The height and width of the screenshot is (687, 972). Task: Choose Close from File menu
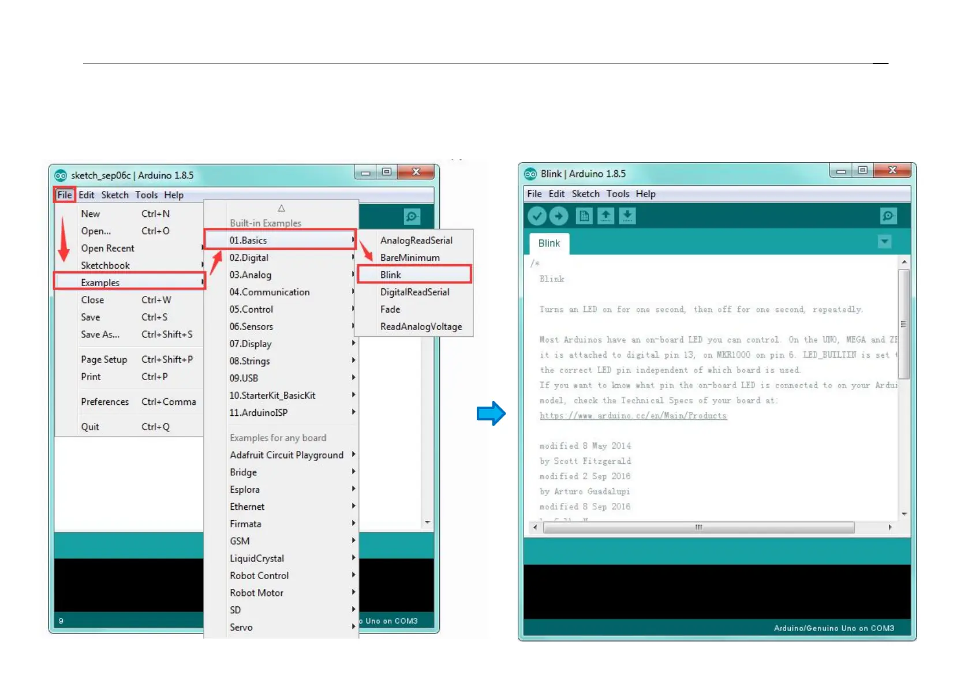tap(129, 300)
